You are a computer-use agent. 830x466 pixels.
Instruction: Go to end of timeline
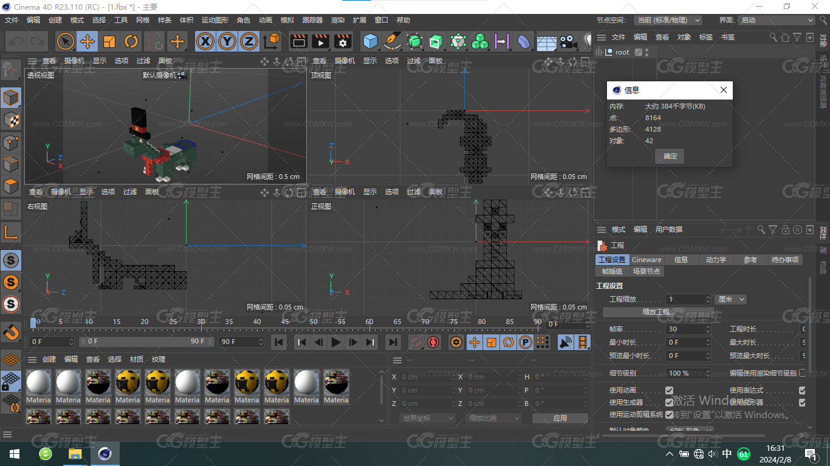393,342
